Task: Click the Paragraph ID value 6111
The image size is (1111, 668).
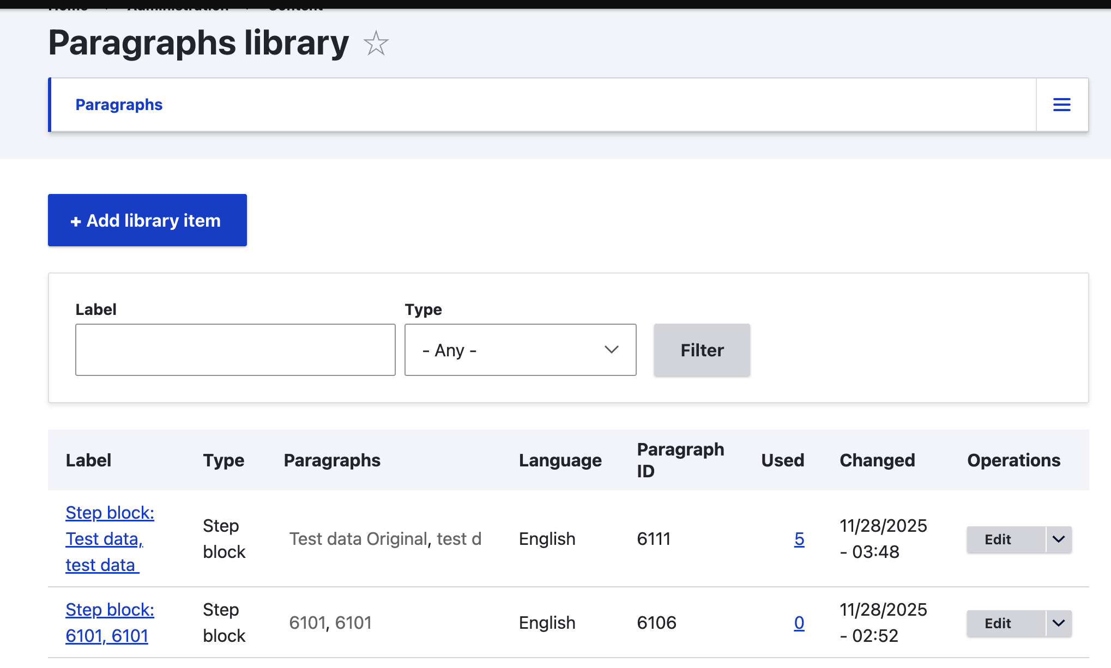Action: pos(654,539)
